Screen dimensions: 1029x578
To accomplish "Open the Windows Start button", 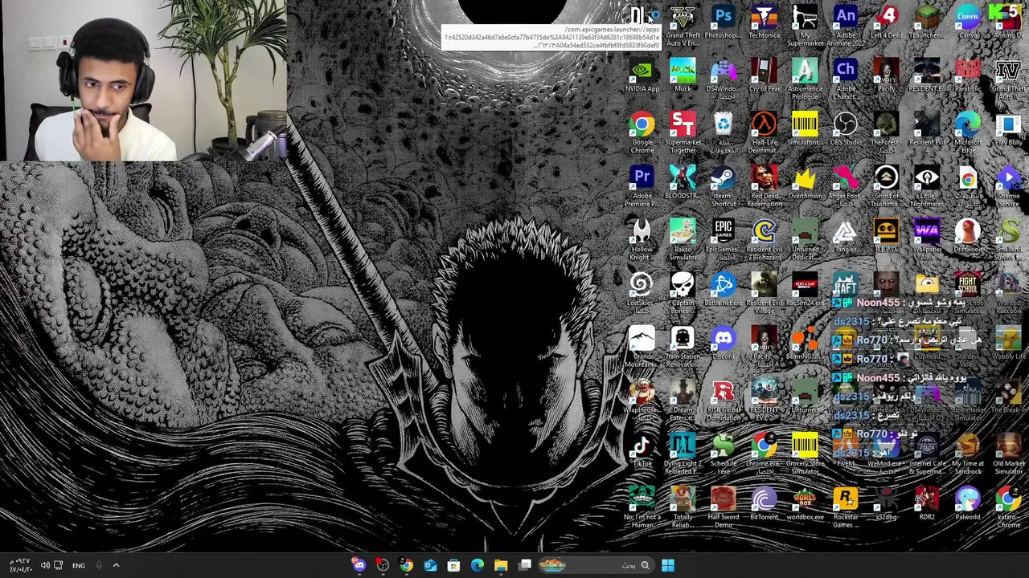I will 668,565.
